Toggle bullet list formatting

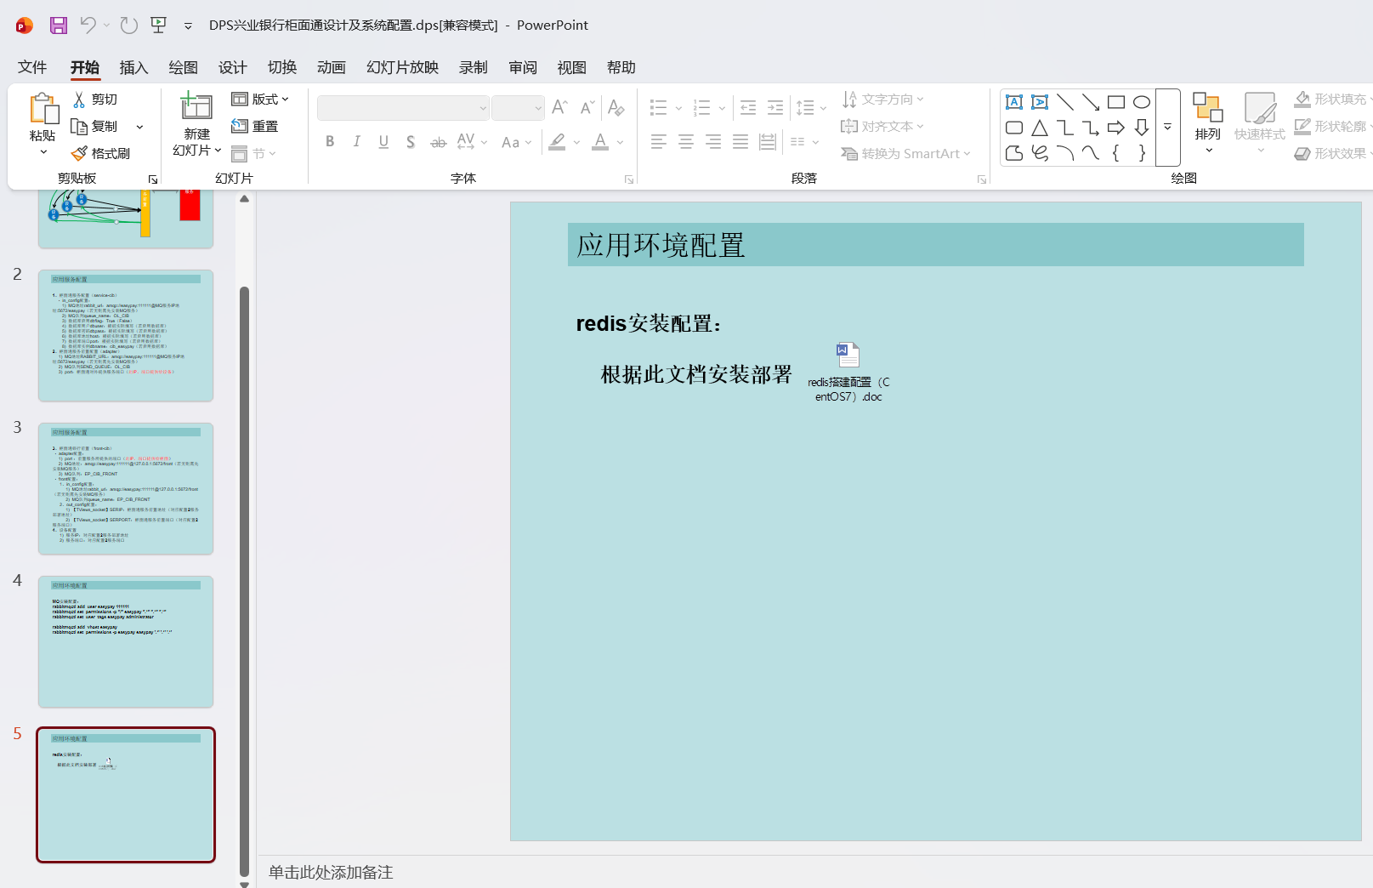659,107
